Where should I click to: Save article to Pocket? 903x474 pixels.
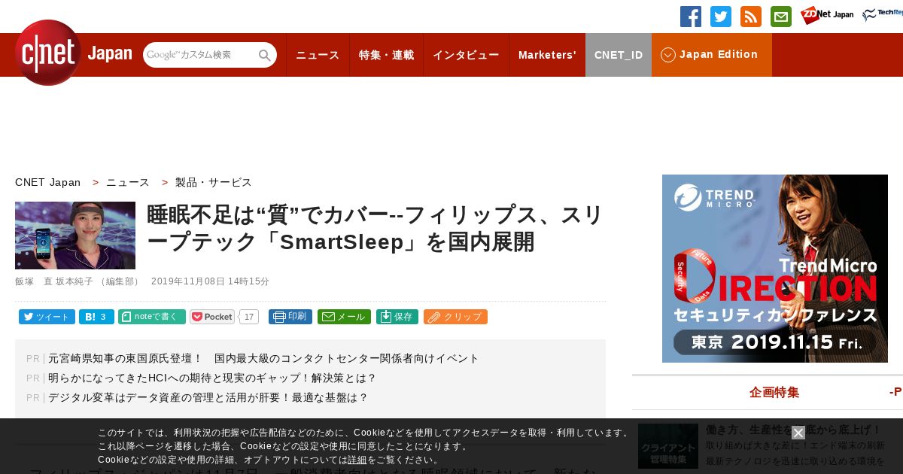212,317
